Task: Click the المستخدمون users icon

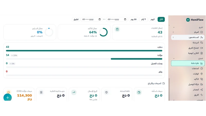Action: [202, 37]
